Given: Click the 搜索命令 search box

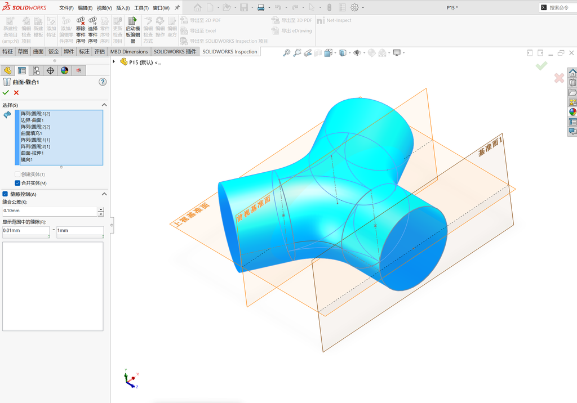Looking at the screenshot, I should coord(558,7).
